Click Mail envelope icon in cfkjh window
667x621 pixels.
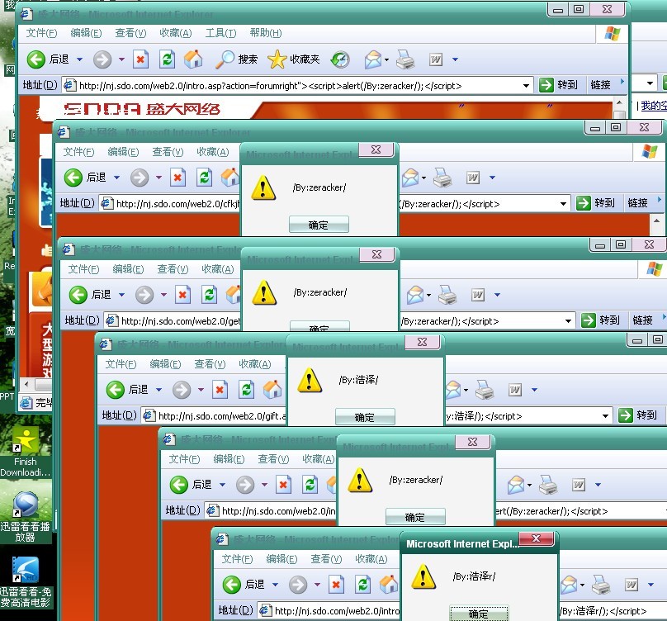tap(410, 178)
